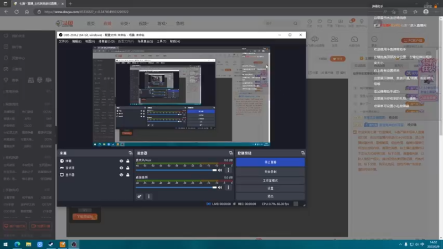Select the 弹幕 source row
Image resolution: width=443 pixels, height=249 pixels.
pyautogui.click(x=95, y=161)
